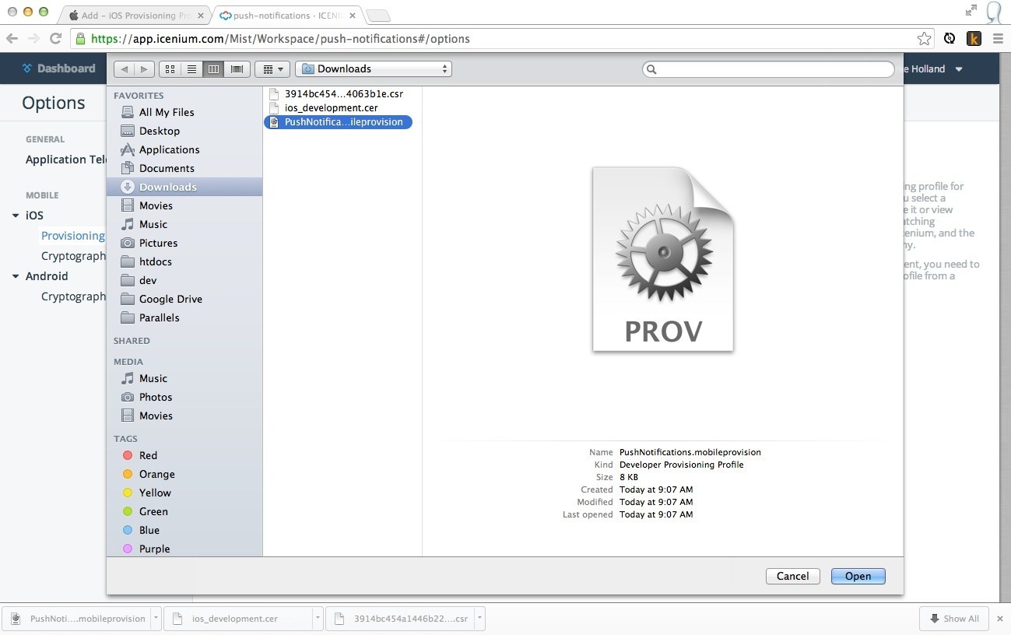
Task: Open menu arrow for ios_development.cer download
Action: pyautogui.click(x=318, y=619)
